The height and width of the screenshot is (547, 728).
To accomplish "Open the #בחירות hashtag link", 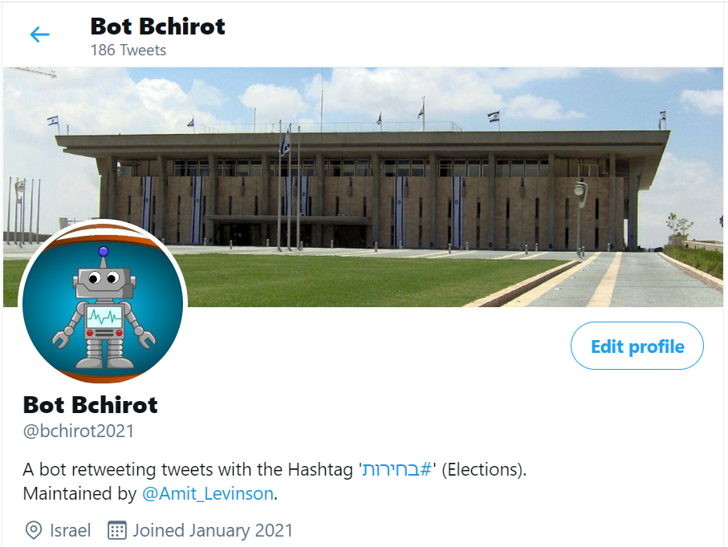I will click(397, 469).
